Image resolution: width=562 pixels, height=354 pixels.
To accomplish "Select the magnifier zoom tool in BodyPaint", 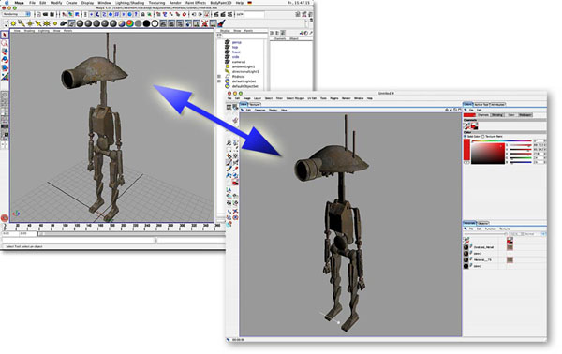I will (x=229, y=143).
